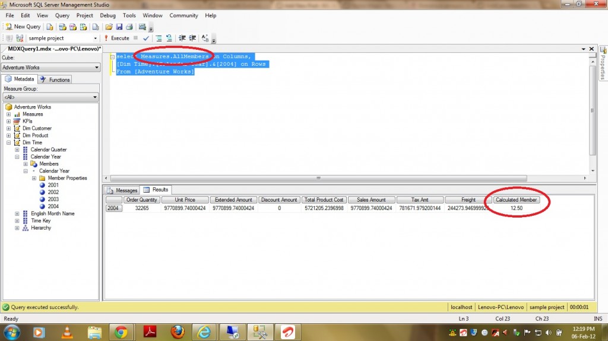608x341 pixels.
Task: Open the Query menu
Action: tap(62, 15)
